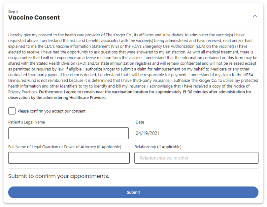Click the "Submit to confirm your appointments" text
This screenshot has height=207, width=267.
click(58, 176)
